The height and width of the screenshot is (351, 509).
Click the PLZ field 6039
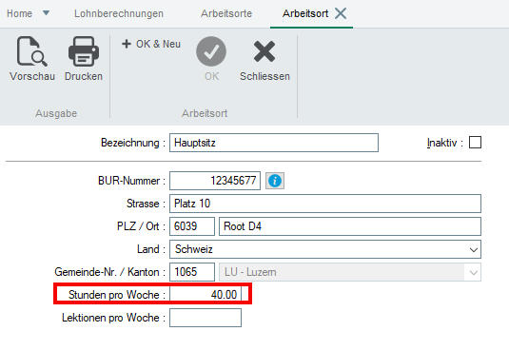[x=192, y=226]
